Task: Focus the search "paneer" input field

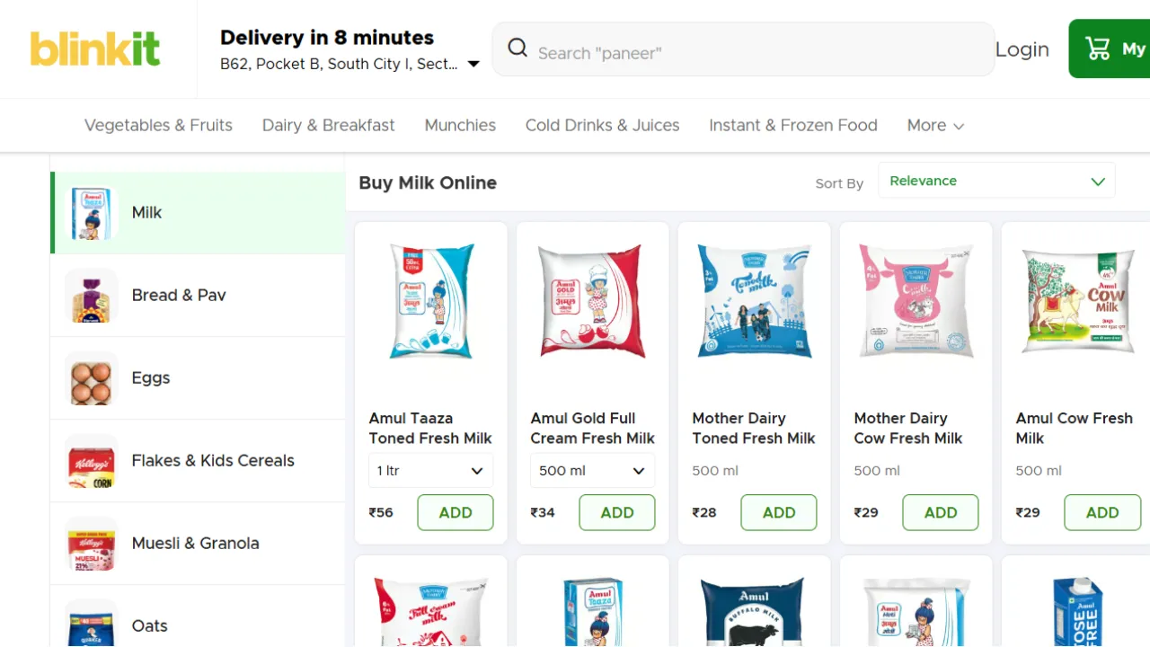Action: tap(755, 52)
